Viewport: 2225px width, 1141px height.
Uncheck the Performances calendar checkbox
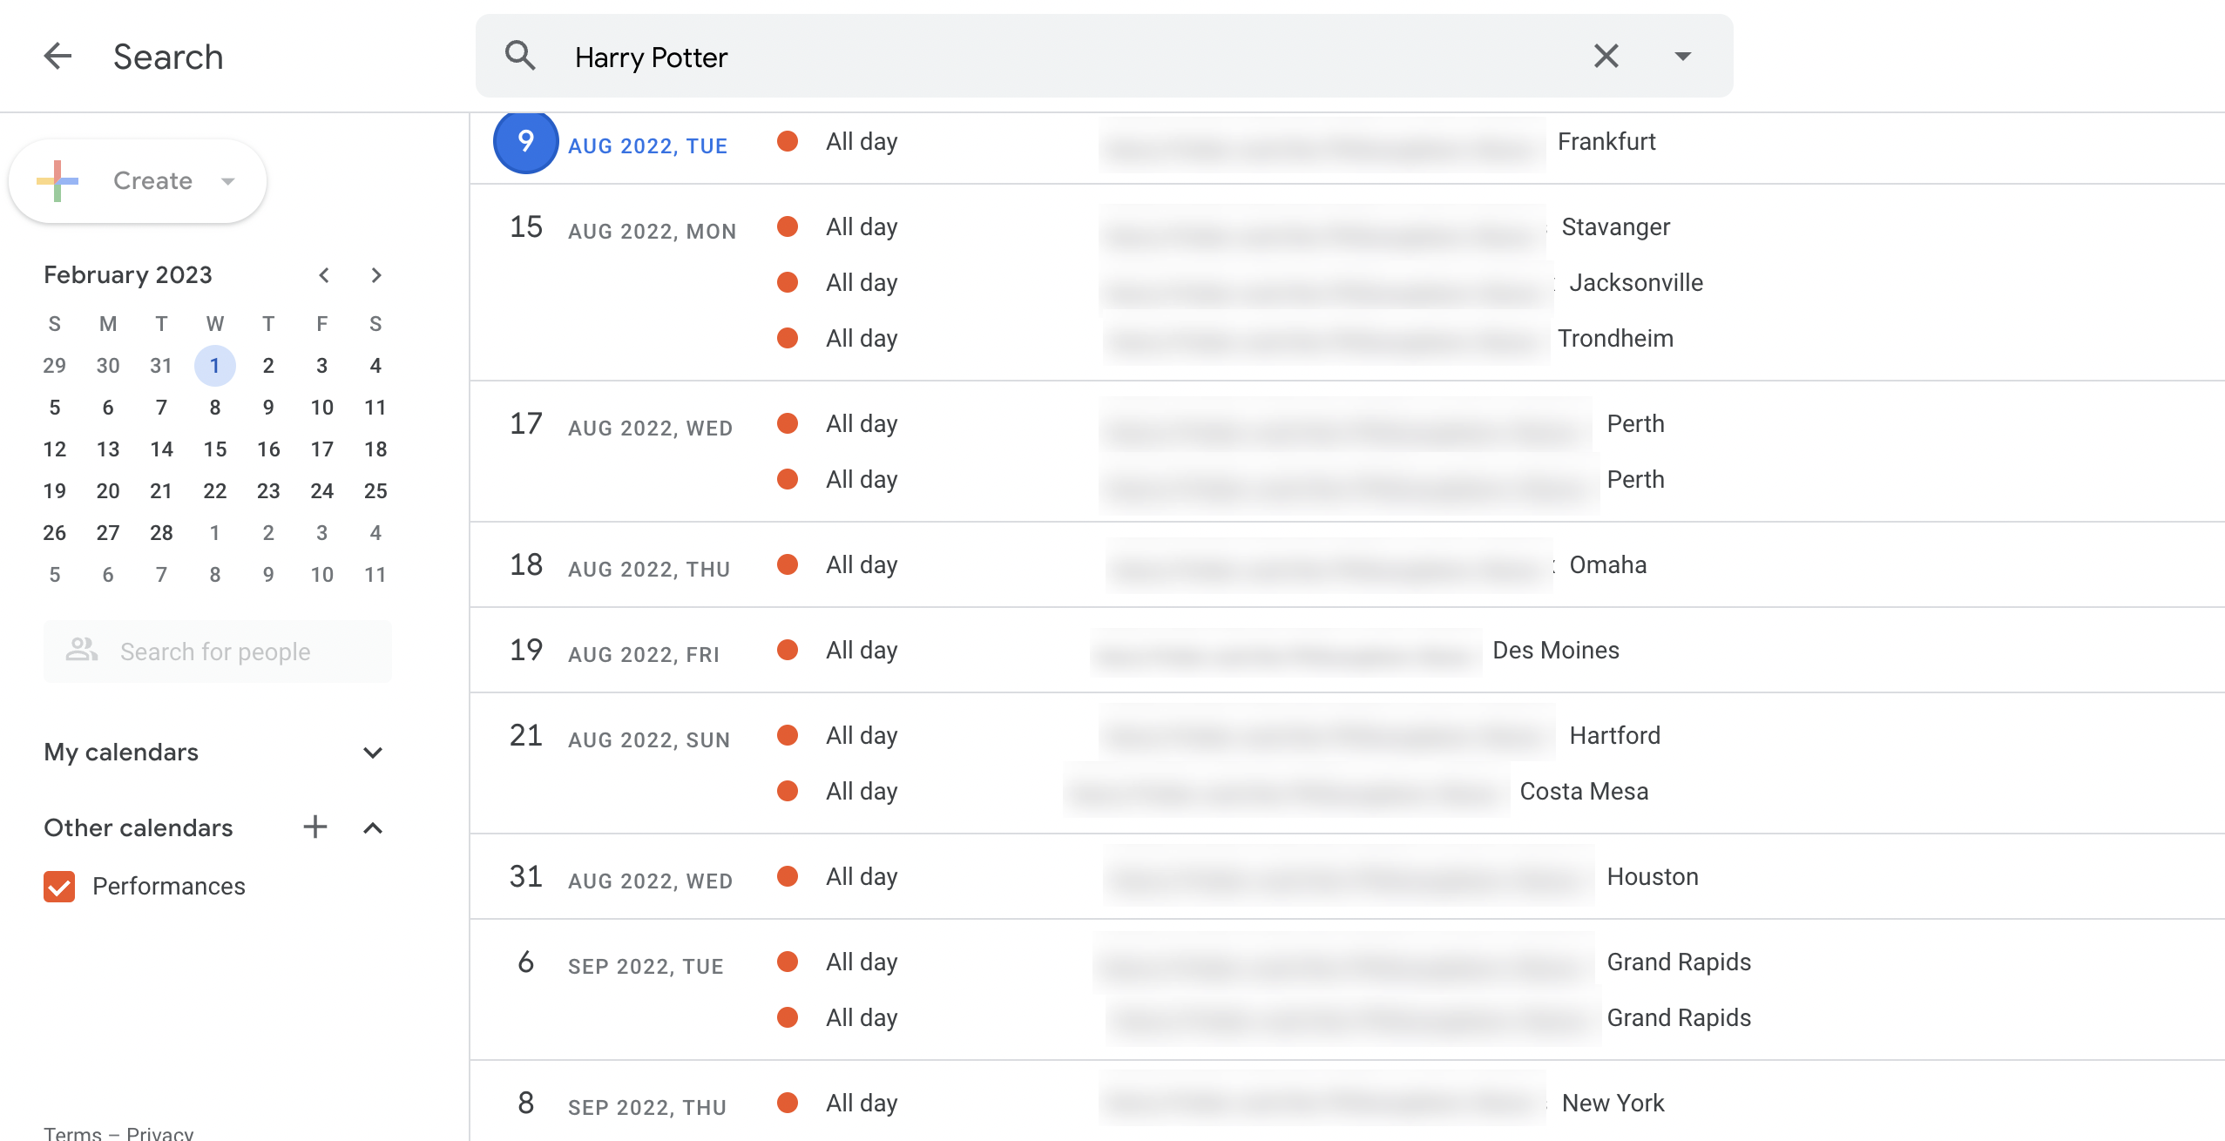point(59,887)
